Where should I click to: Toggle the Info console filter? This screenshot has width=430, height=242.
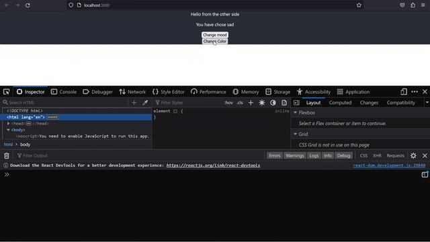[x=328, y=155]
